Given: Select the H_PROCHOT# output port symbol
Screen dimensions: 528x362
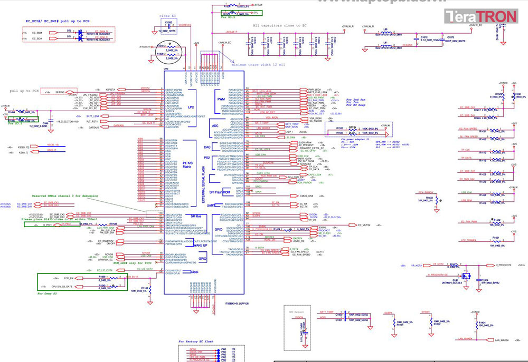Looking at the screenshot, I should 491,265.
